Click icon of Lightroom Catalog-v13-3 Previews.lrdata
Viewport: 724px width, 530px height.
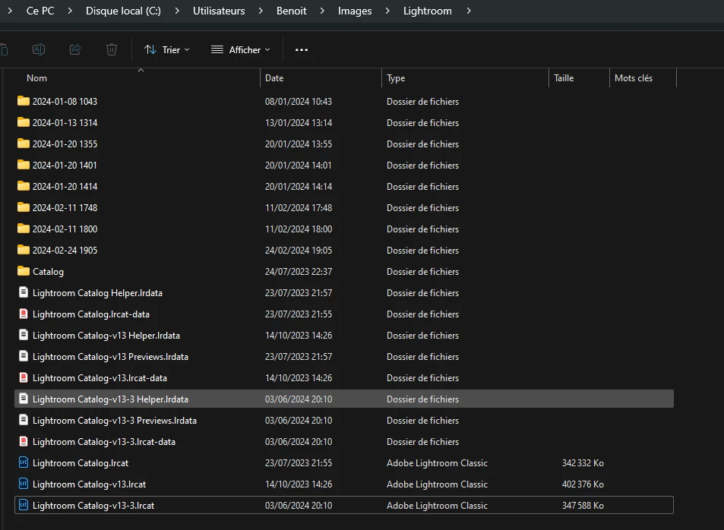23,420
